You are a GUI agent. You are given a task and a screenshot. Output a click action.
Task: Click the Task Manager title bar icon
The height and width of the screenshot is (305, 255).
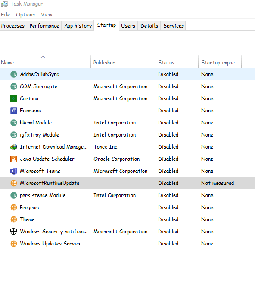coord(5,4)
